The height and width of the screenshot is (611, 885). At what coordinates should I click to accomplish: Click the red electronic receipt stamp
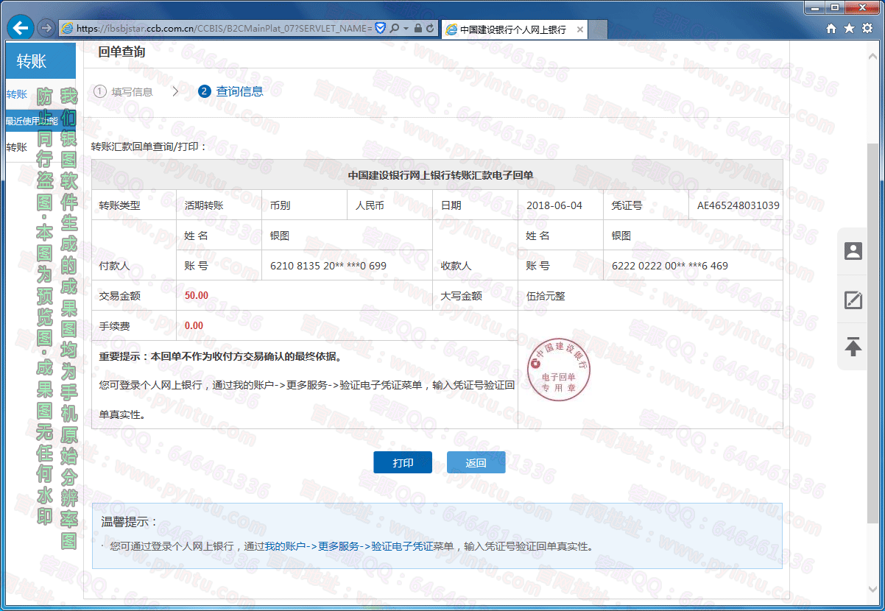(x=559, y=370)
